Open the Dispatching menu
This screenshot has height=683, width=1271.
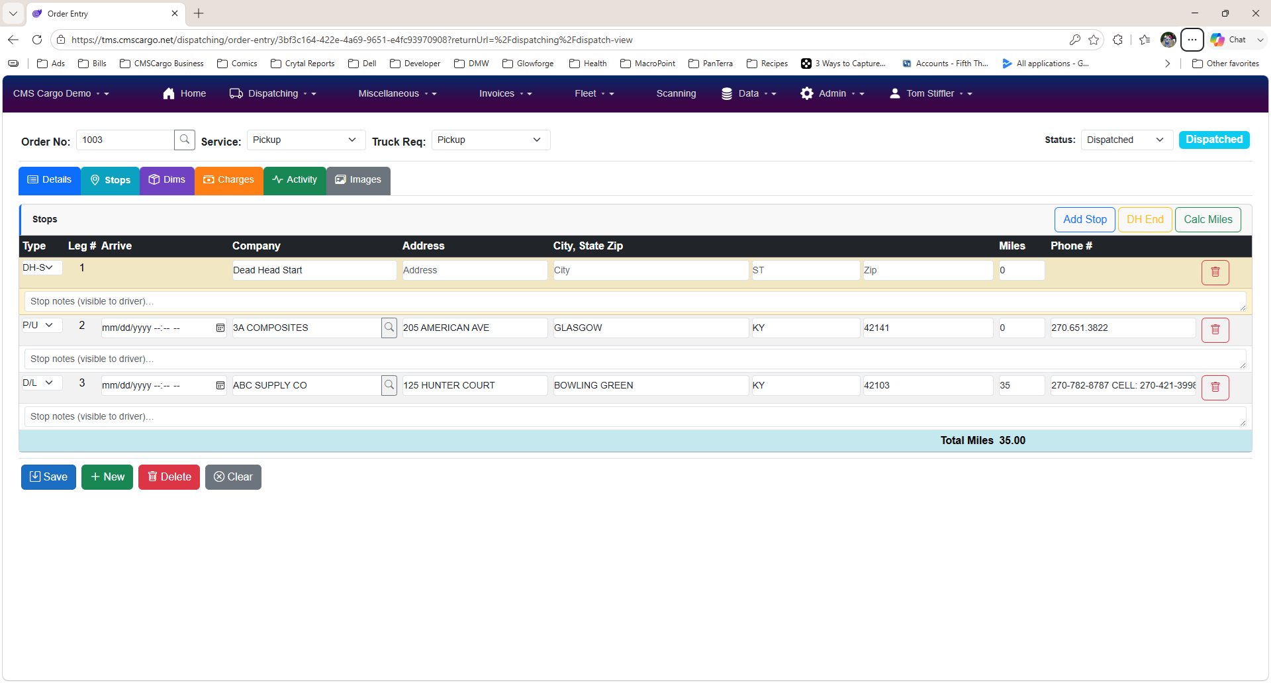(x=273, y=93)
